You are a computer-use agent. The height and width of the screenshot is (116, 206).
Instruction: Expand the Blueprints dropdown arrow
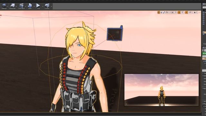16,6
